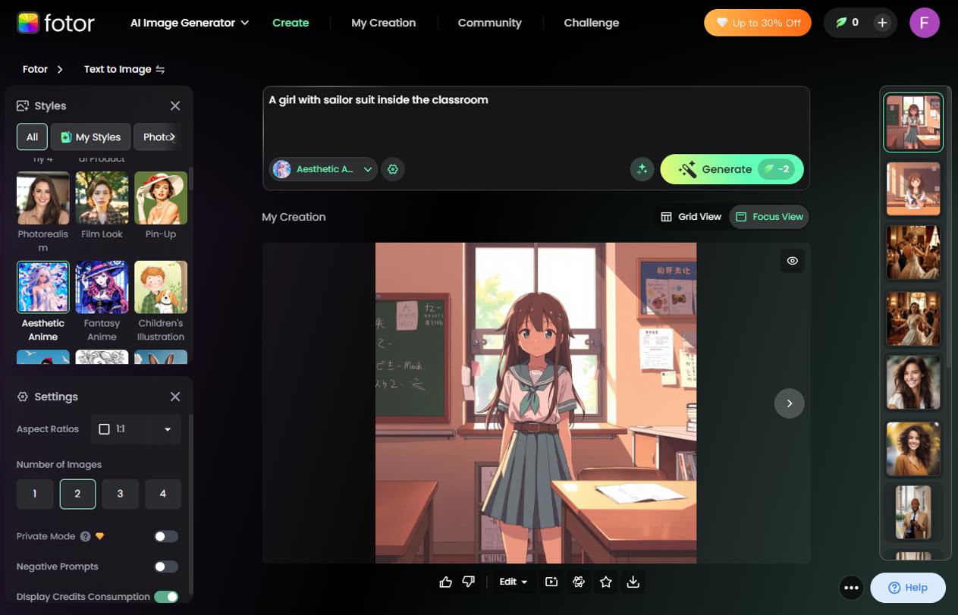Screen dimensions: 958x615
Task: Switch to Focus View
Action: click(769, 217)
